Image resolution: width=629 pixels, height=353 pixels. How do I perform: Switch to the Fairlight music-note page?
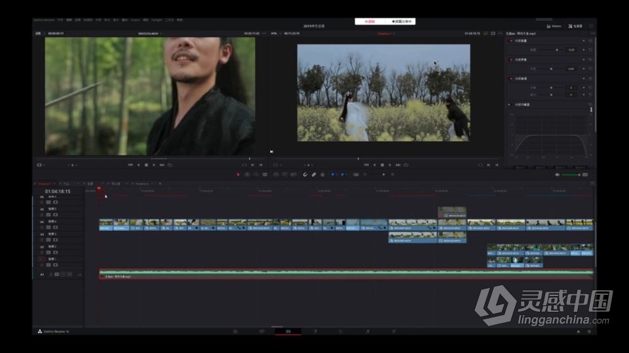(368, 331)
